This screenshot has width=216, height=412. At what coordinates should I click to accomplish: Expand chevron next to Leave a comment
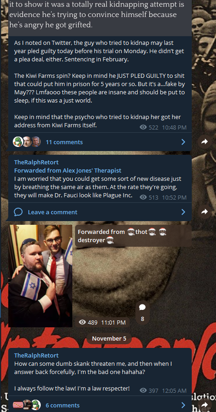click(183, 212)
